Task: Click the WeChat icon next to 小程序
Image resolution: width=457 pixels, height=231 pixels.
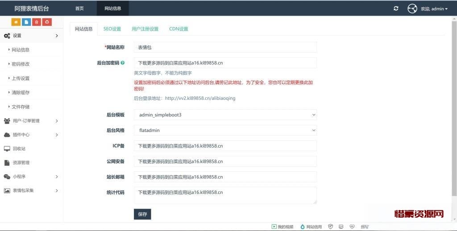Action: (7, 177)
